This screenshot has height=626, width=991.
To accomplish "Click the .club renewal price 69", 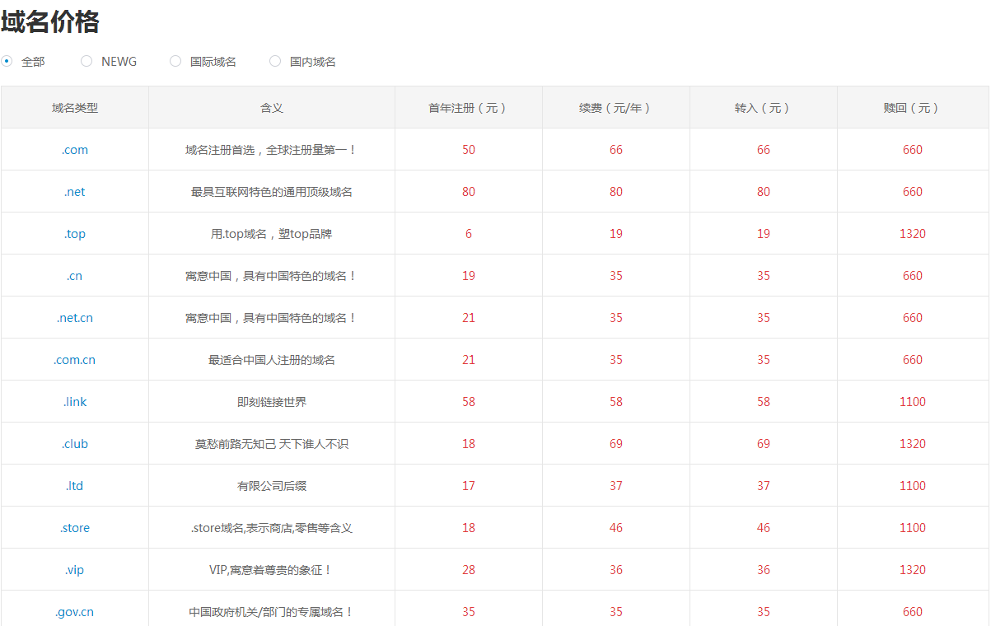I will (x=616, y=444).
